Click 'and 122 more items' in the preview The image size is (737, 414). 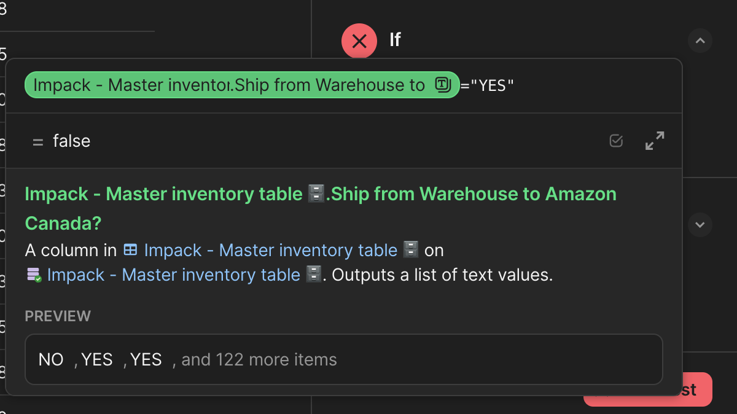(259, 359)
